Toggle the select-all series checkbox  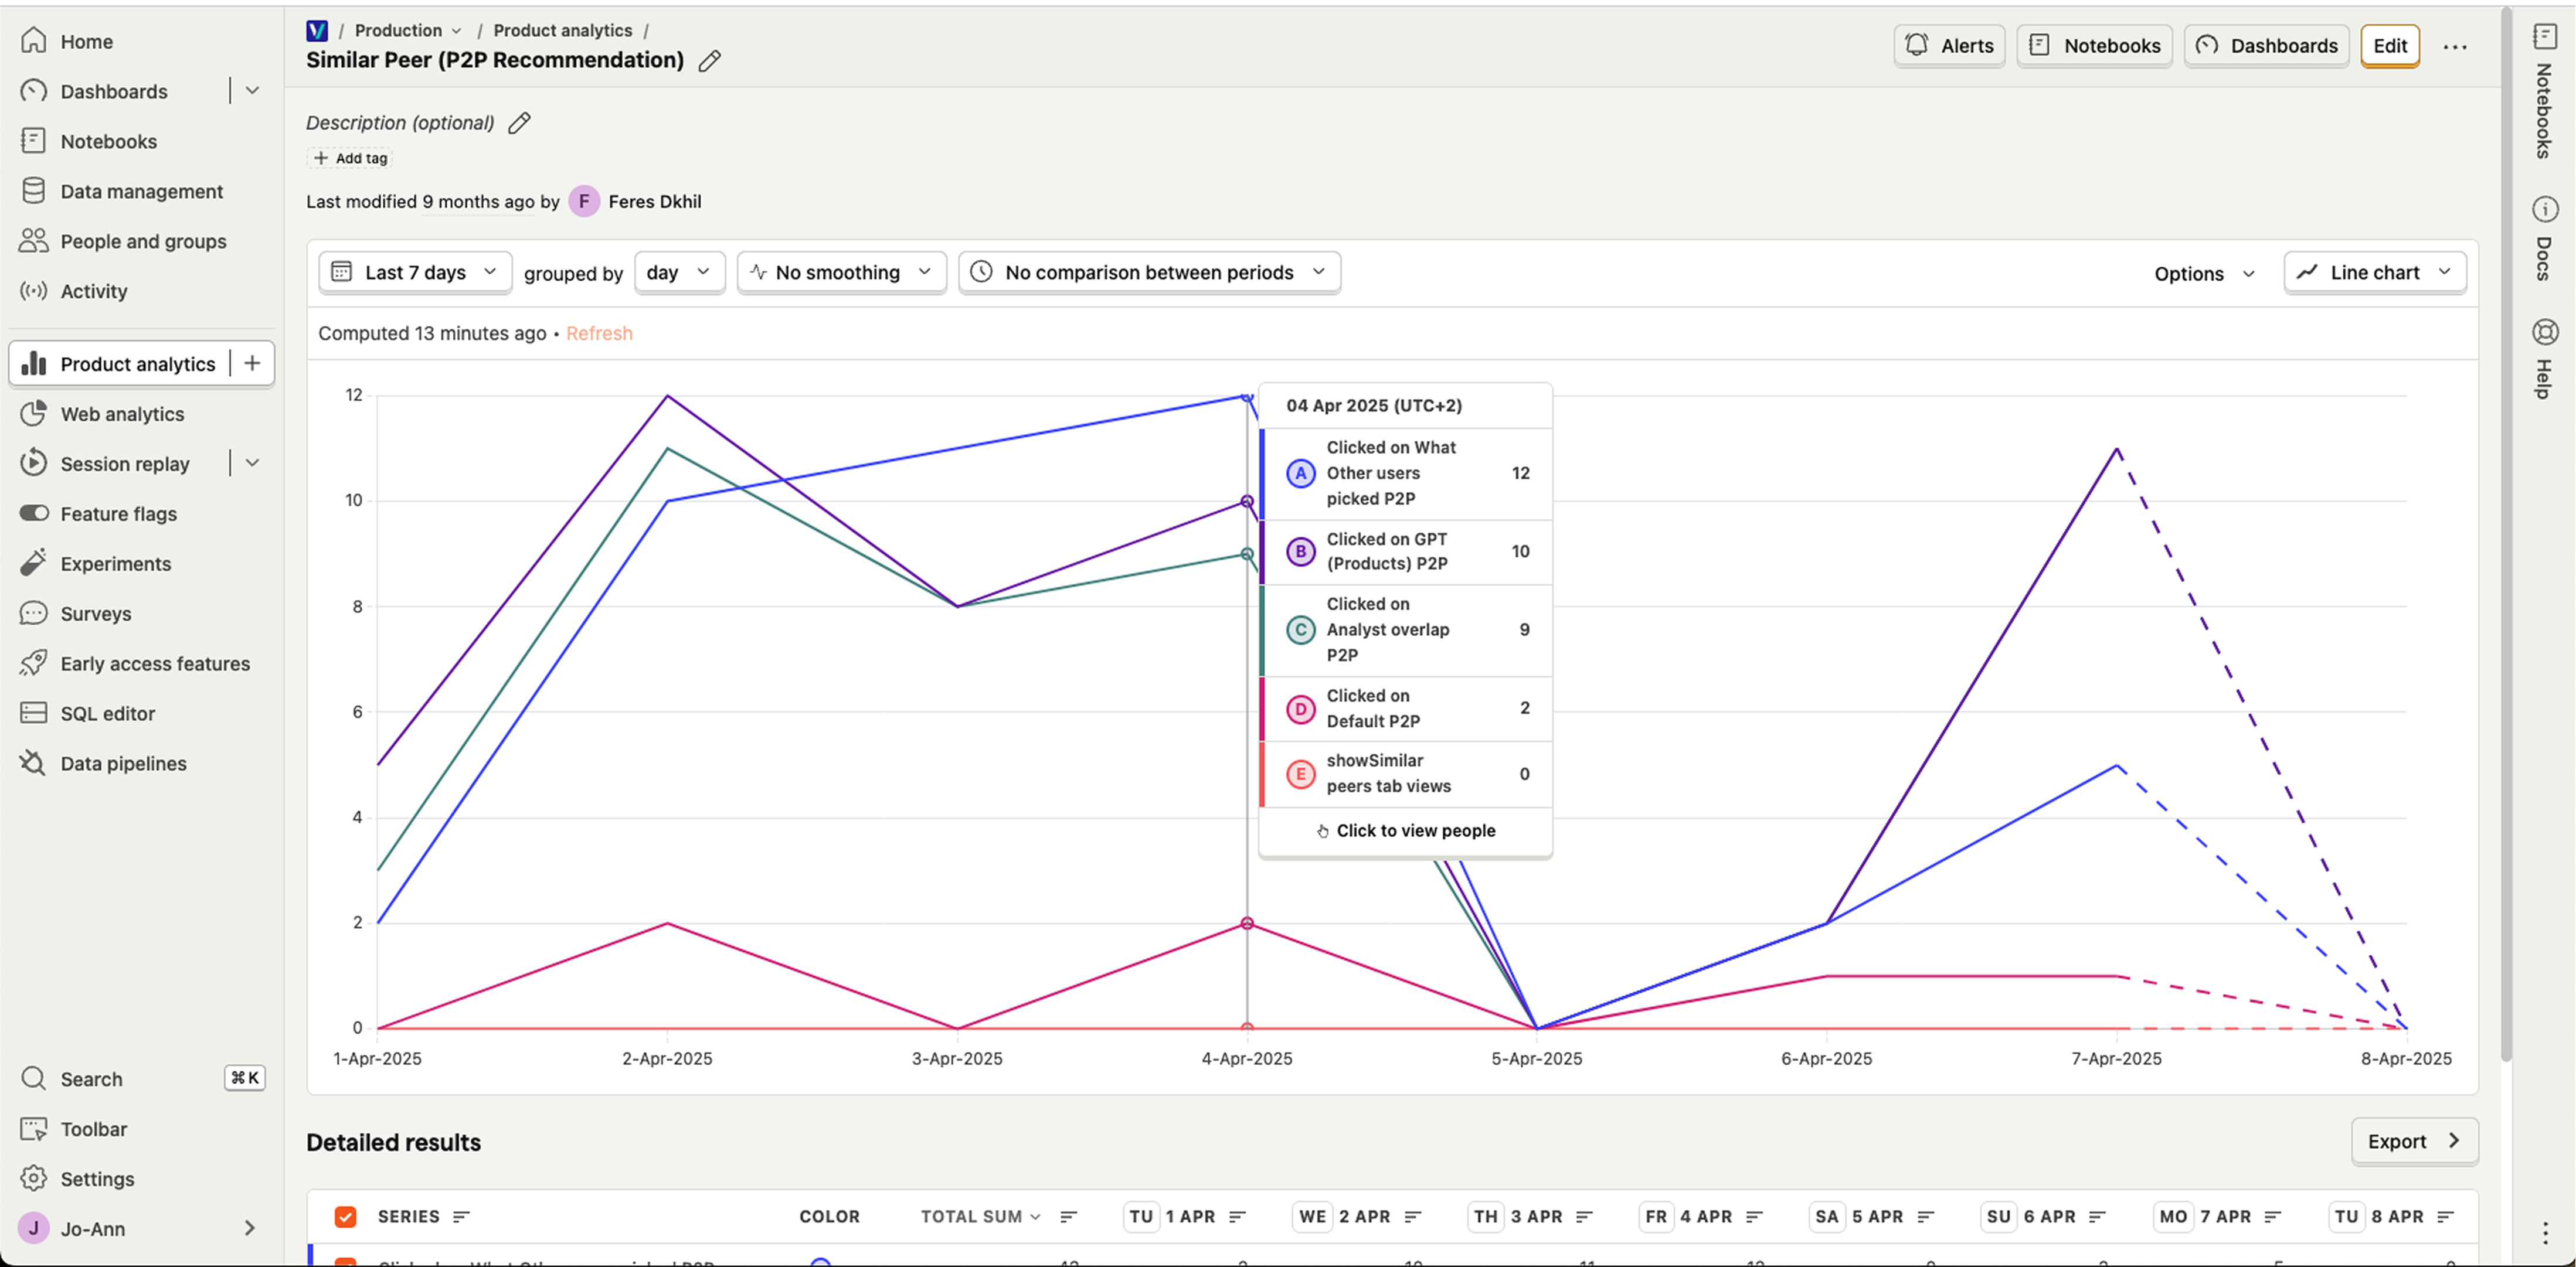(x=345, y=1216)
